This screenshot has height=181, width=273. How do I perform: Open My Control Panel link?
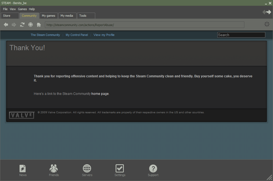click(x=77, y=35)
